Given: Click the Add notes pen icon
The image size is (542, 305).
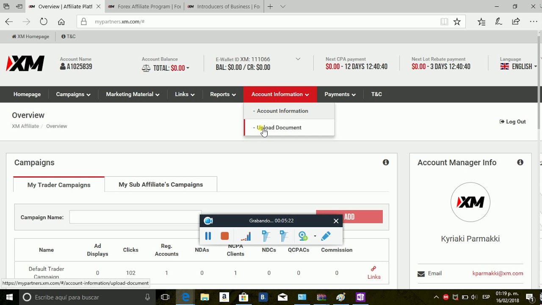Looking at the screenshot, I should [498, 22].
